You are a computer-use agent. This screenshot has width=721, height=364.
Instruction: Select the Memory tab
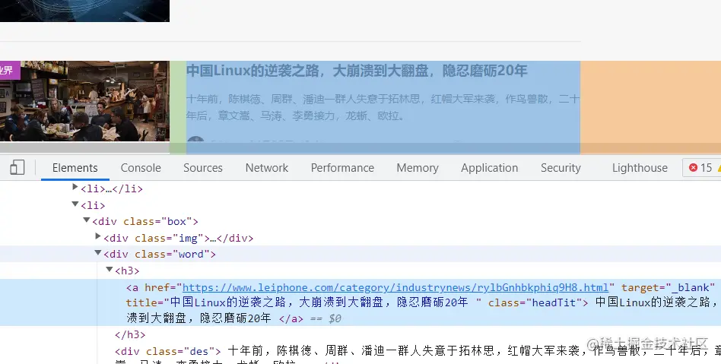[x=418, y=168]
